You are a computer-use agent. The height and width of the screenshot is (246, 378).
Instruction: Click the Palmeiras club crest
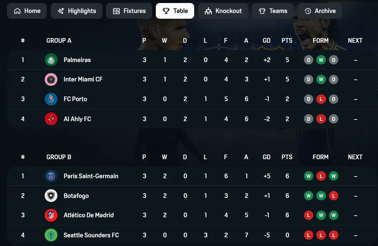pos(51,60)
